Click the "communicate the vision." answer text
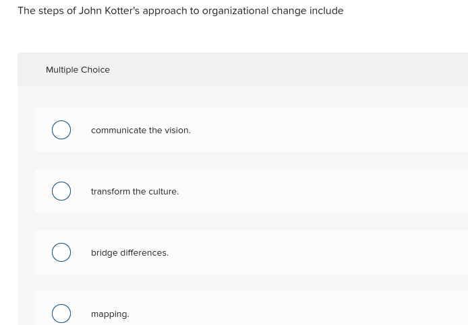Image resolution: width=468 pixels, height=325 pixels. tap(140, 131)
